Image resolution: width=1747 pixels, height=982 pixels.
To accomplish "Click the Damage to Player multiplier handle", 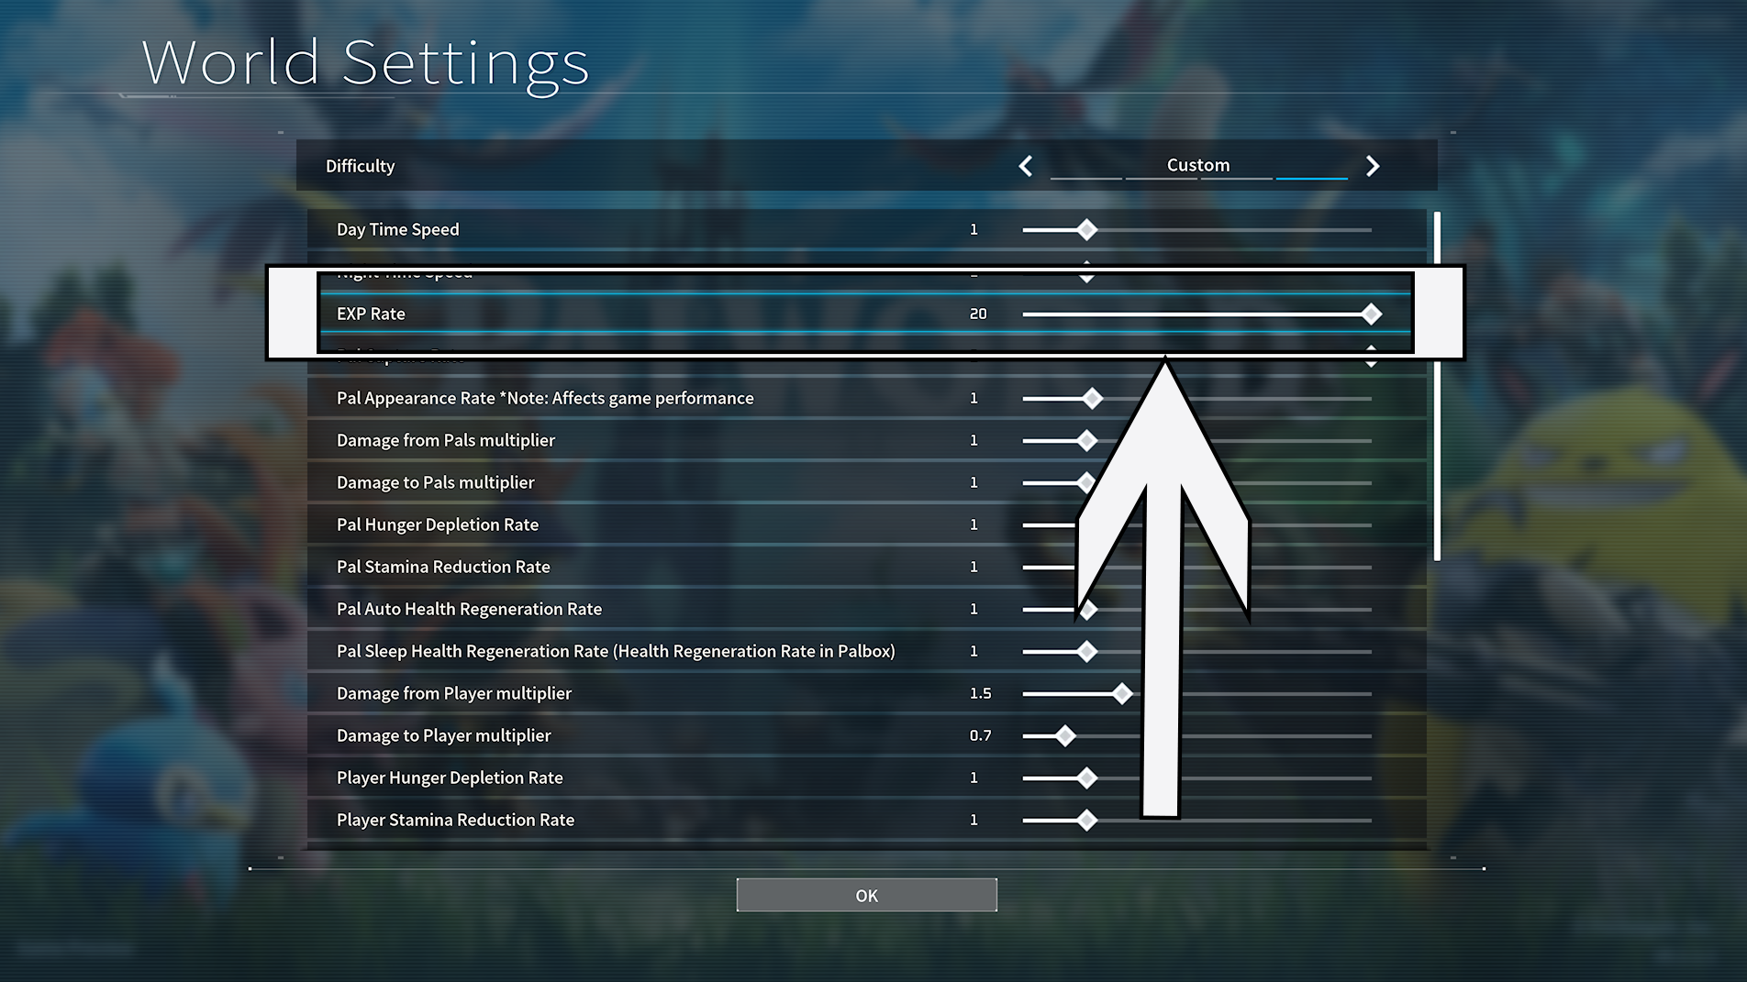I will click(x=1064, y=735).
